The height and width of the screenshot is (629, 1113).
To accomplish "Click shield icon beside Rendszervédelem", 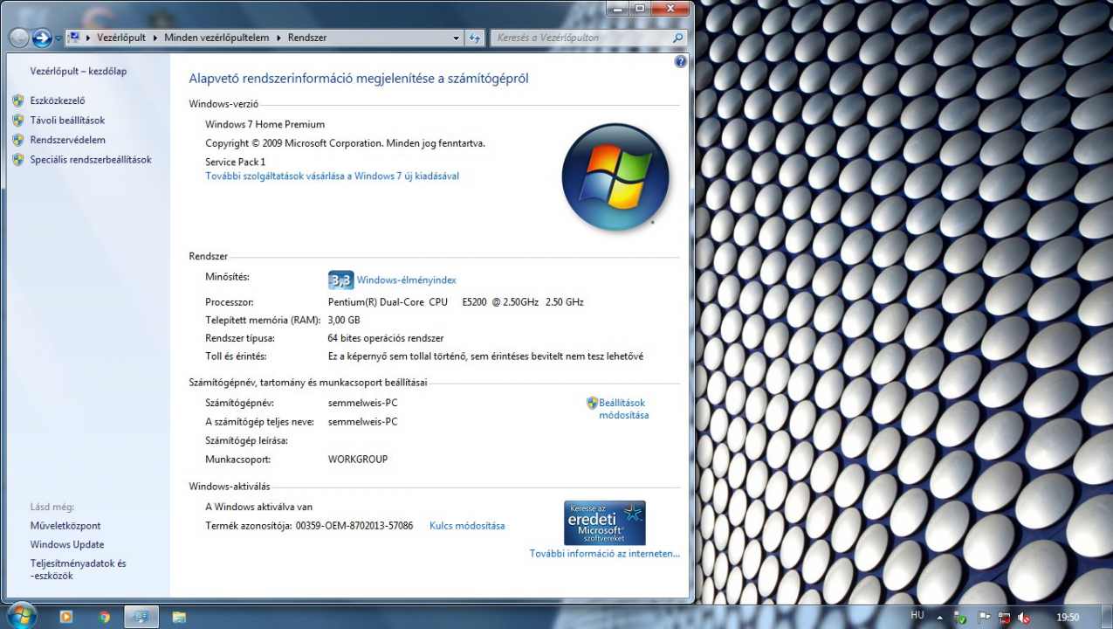I will pos(18,140).
